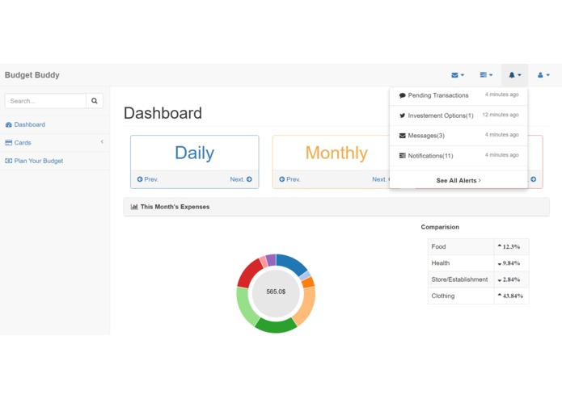This screenshot has width=562, height=399.
Task: Click the 9.84% value for Health
Action: point(511,263)
